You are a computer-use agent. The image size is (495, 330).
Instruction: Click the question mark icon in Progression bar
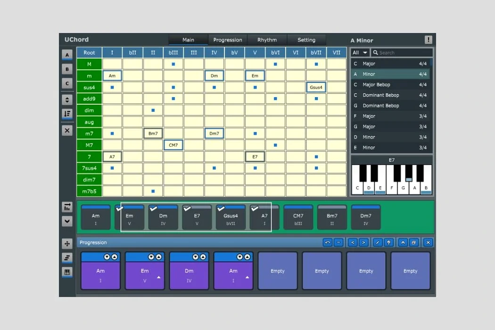pos(388,242)
